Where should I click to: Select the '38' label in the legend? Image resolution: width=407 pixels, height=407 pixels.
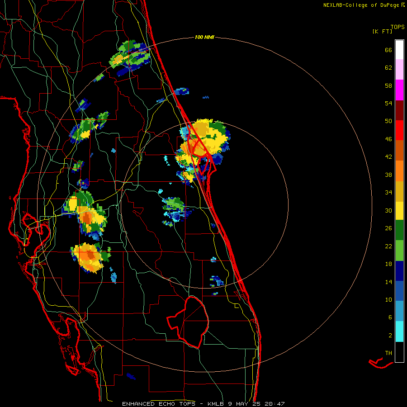pyautogui.click(x=388, y=175)
